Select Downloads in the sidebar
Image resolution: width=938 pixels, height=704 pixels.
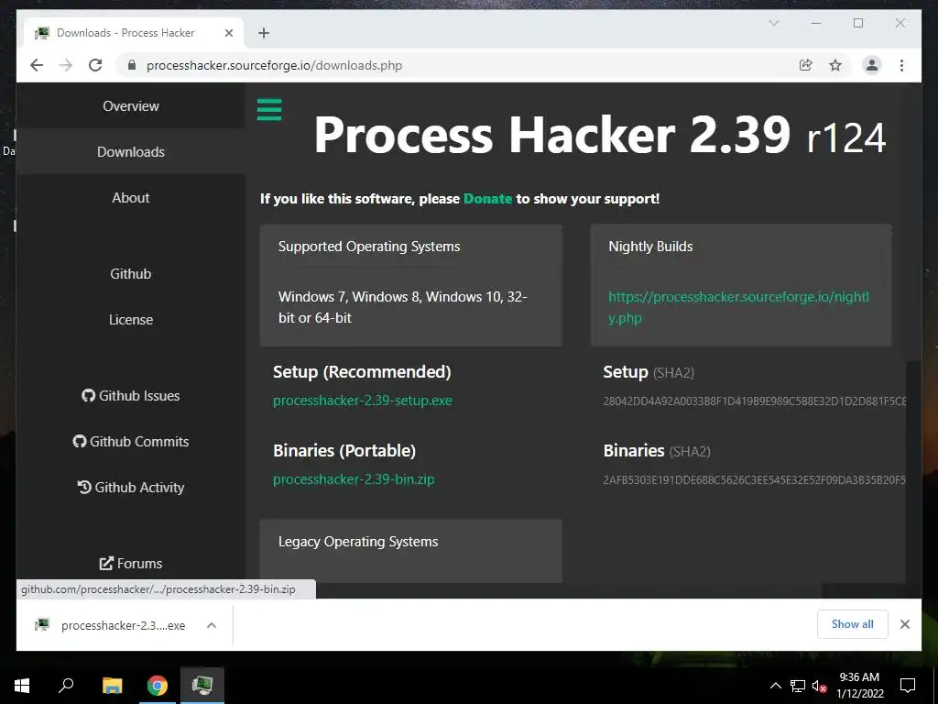coord(130,152)
